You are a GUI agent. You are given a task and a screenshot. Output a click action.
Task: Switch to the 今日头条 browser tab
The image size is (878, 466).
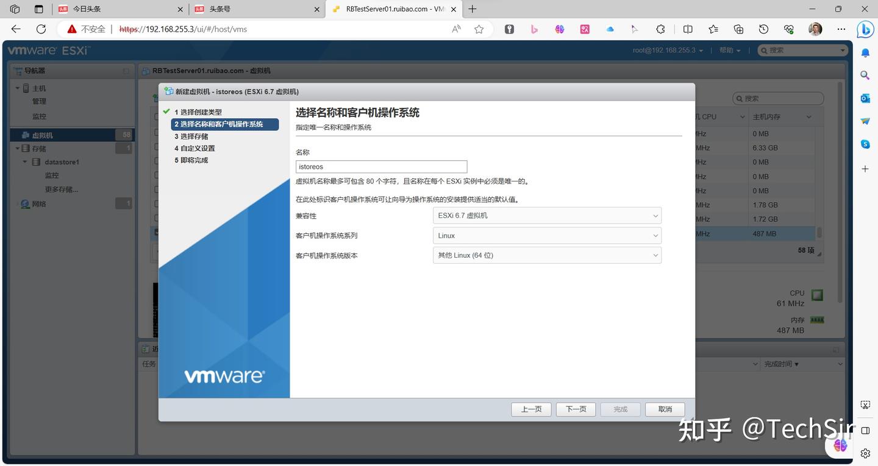120,9
